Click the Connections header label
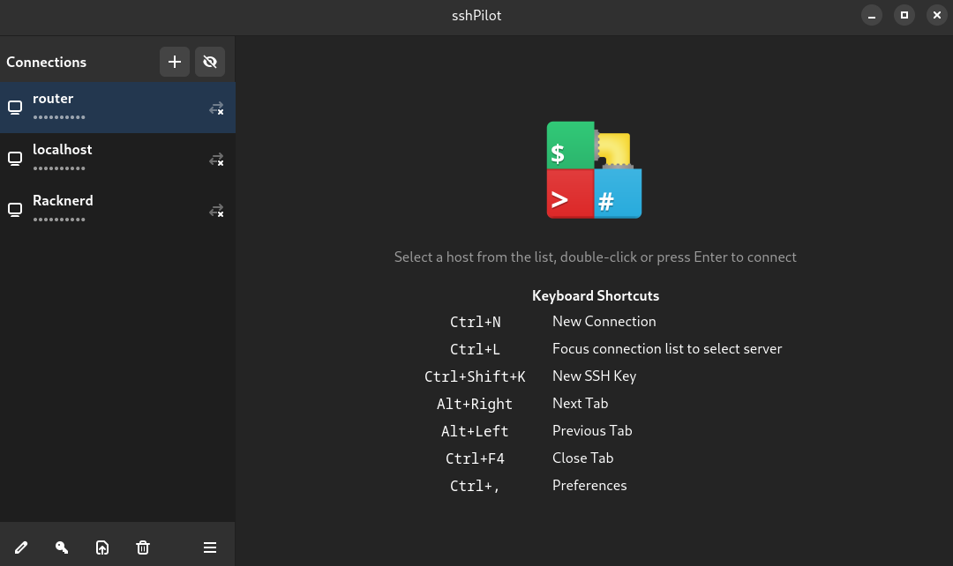This screenshot has height=566, width=953. (46, 62)
